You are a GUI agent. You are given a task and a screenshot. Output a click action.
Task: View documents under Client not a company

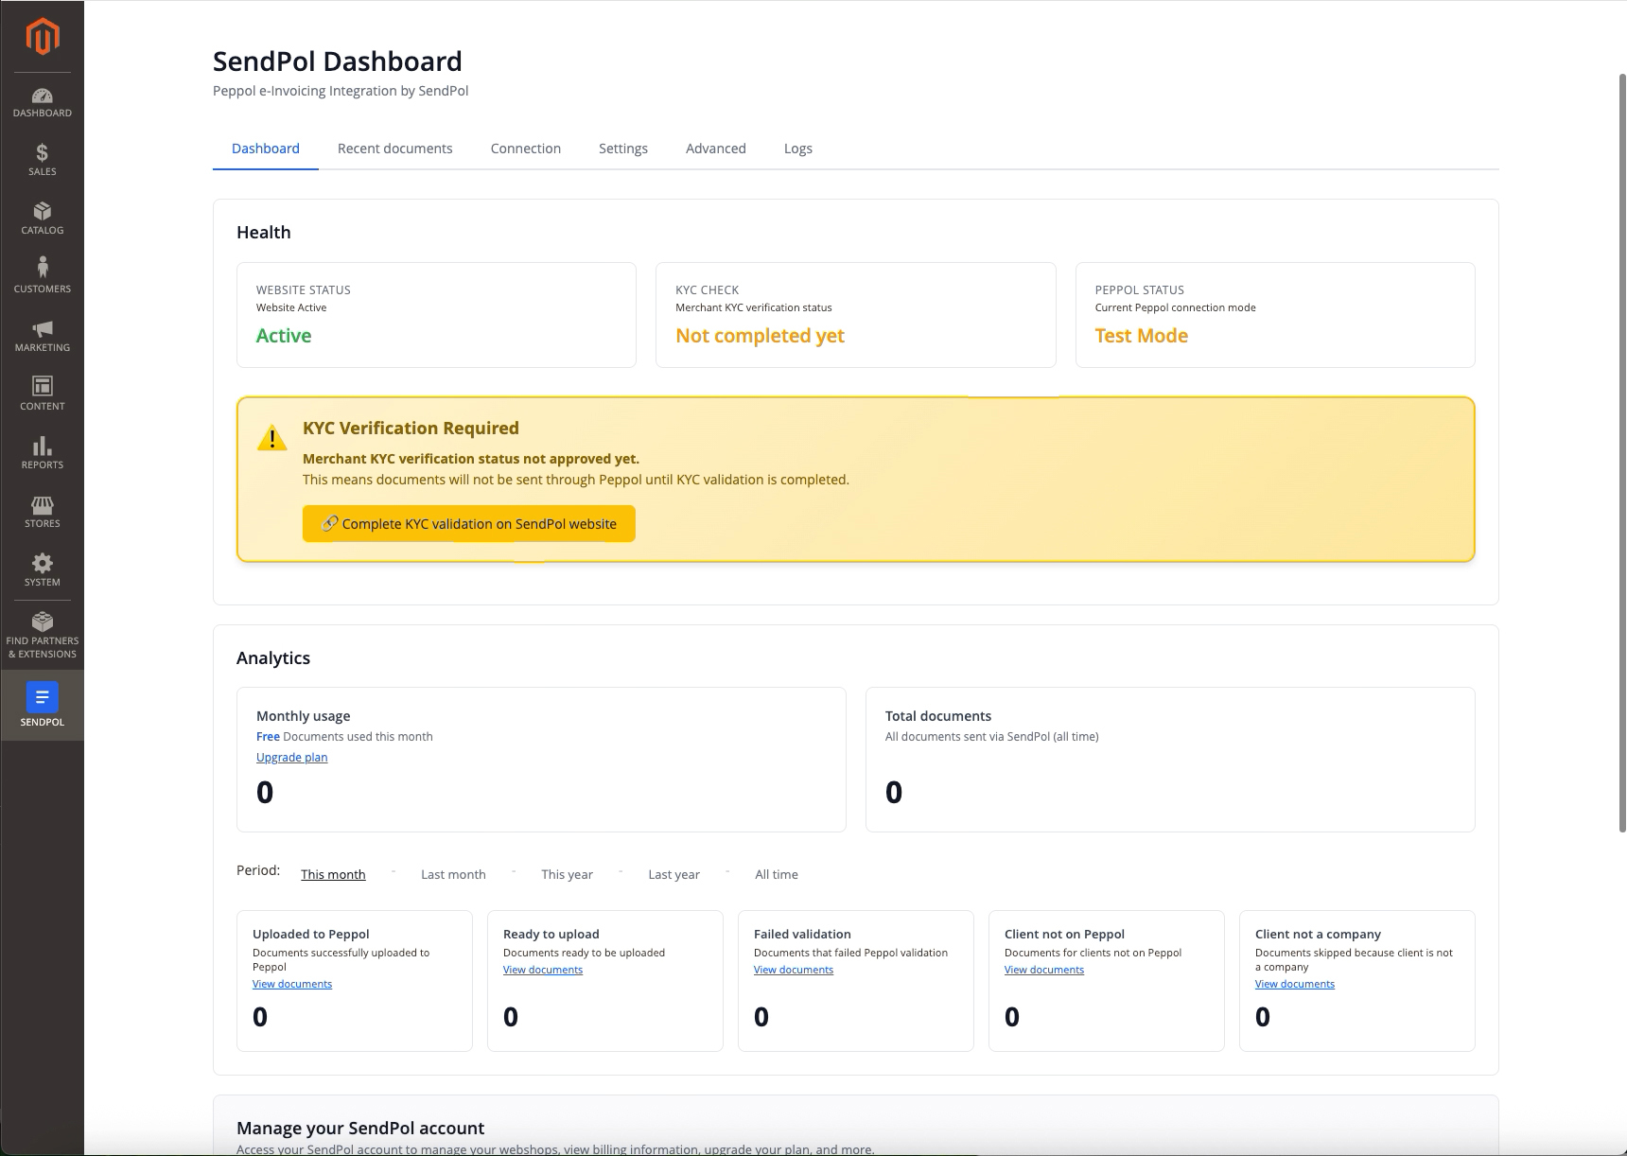1295,984
